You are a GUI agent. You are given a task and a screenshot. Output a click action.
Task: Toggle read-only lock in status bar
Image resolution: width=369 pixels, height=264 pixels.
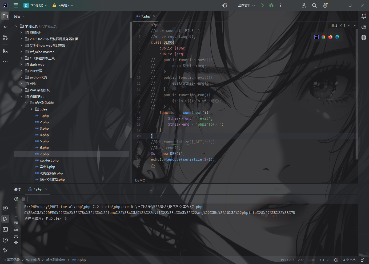click(362, 260)
